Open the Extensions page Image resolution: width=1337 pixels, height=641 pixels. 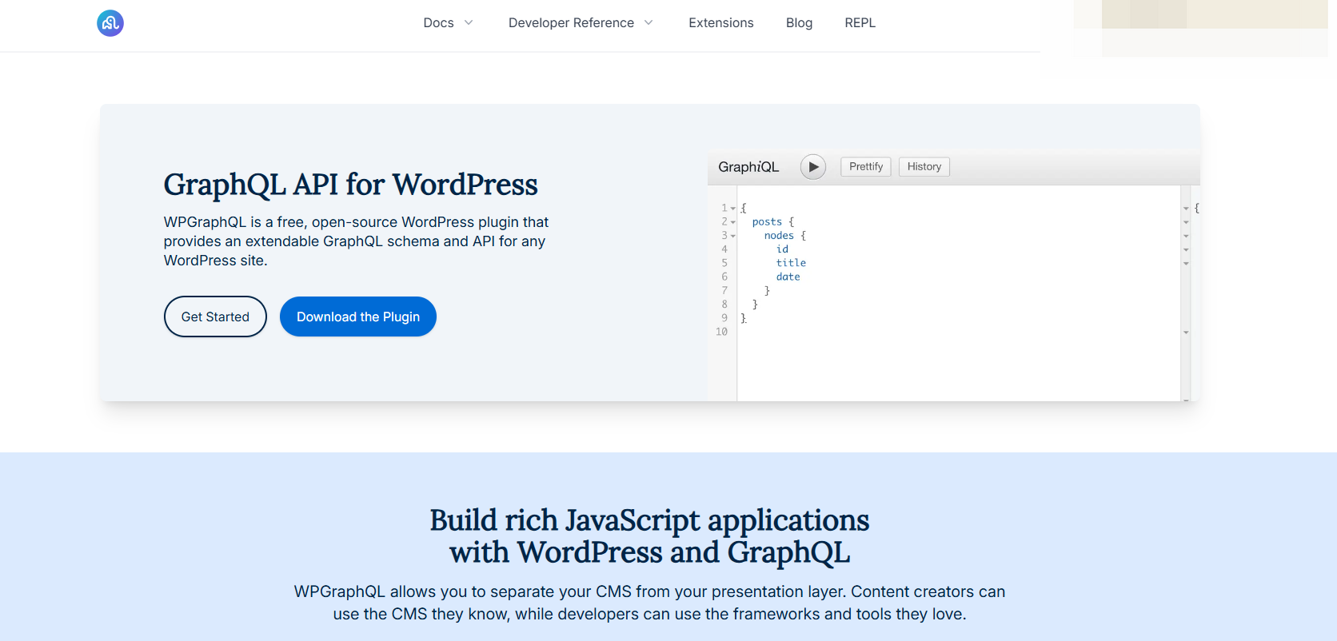pos(720,23)
